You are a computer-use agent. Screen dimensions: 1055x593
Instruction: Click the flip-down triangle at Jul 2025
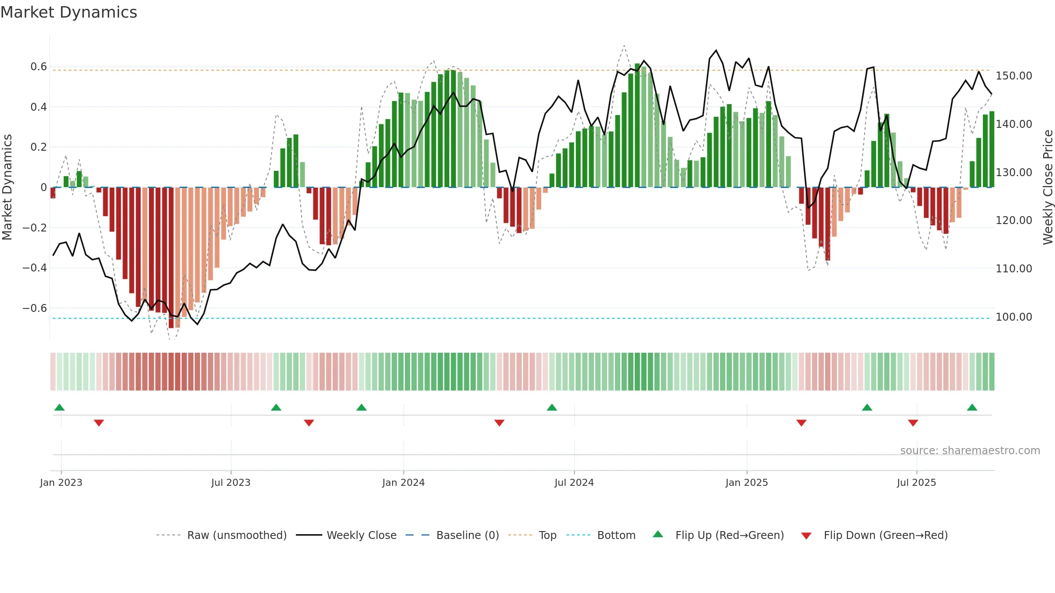[913, 423]
